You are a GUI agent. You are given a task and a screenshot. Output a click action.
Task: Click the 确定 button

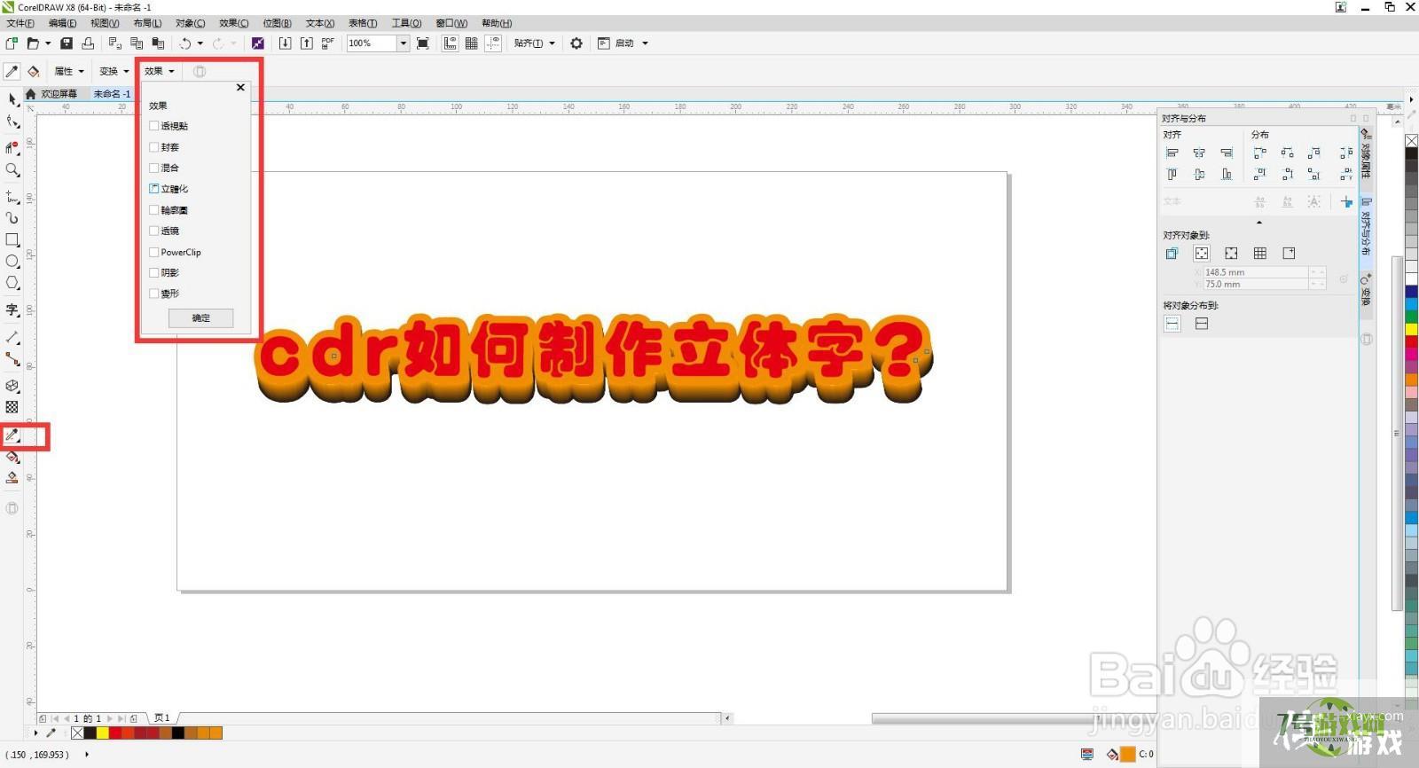click(201, 317)
